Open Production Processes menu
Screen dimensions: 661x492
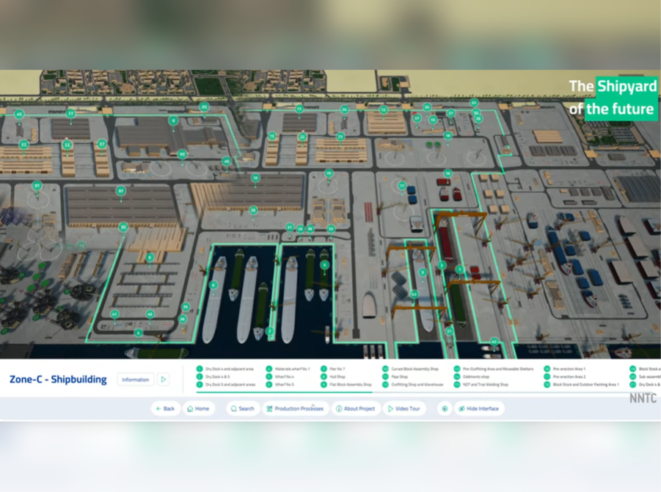point(295,408)
